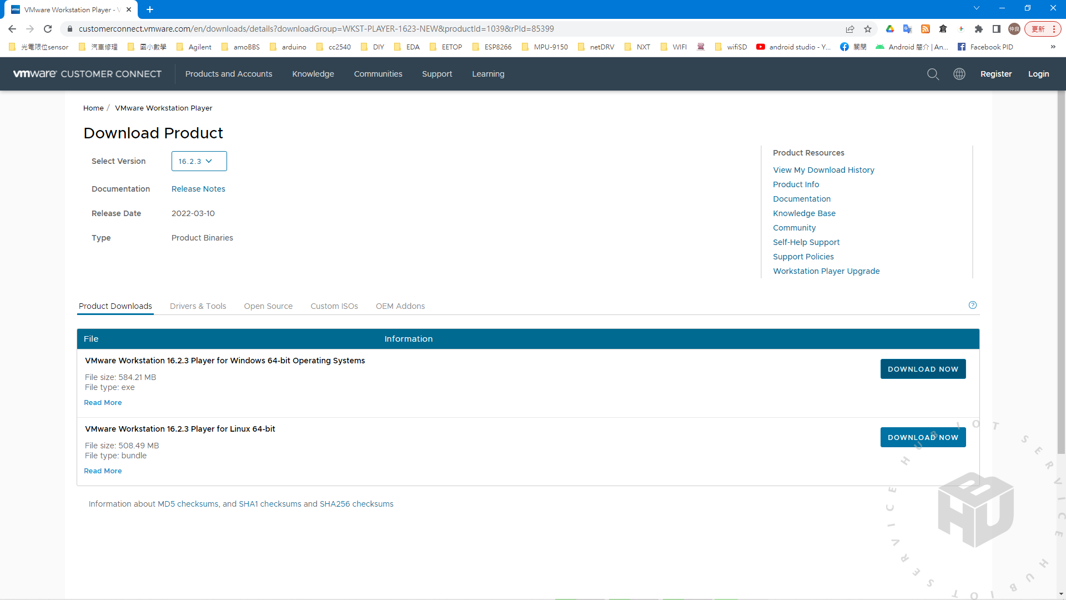The width and height of the screenshot is (1066, 600).
Task: Open the tab search dropdown arrow
Action: pos(977,8)
